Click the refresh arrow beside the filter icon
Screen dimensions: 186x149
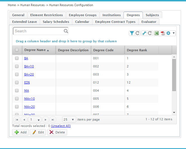[138, 33]
